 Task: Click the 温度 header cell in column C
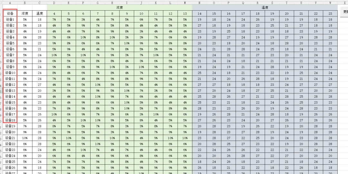pyautogui.click(x=40, y=13)
